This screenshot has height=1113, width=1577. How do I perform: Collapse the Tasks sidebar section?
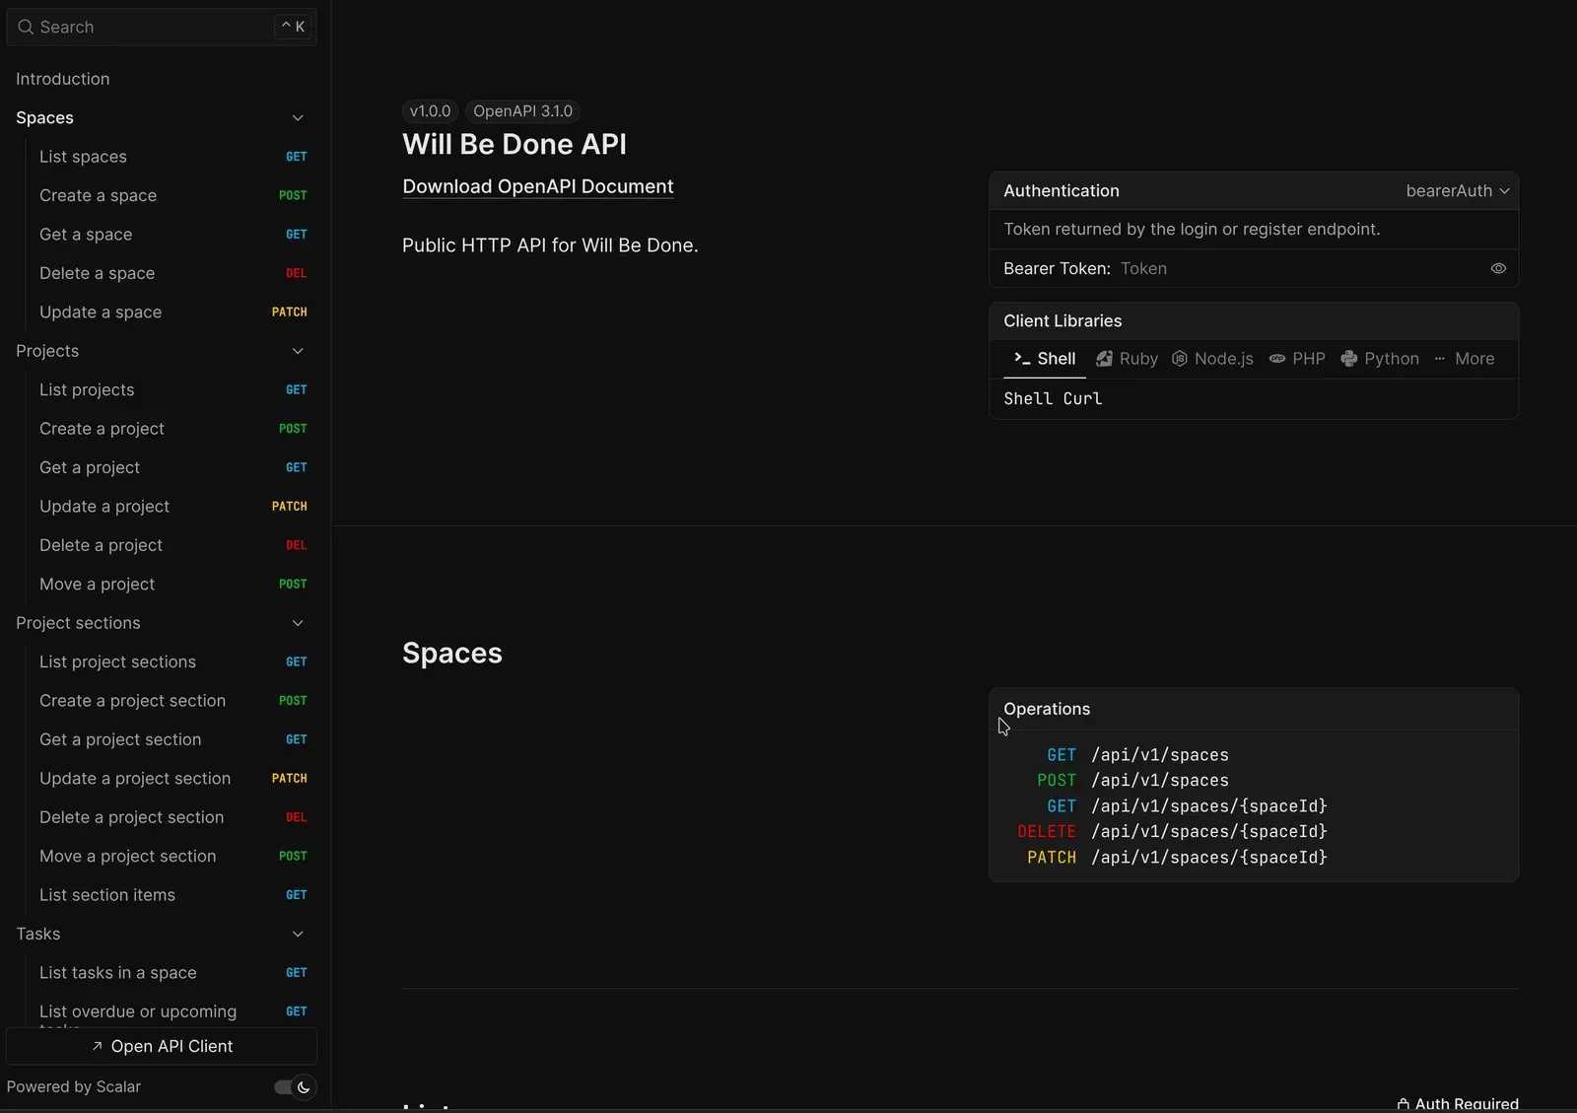[x=298, y=934]
